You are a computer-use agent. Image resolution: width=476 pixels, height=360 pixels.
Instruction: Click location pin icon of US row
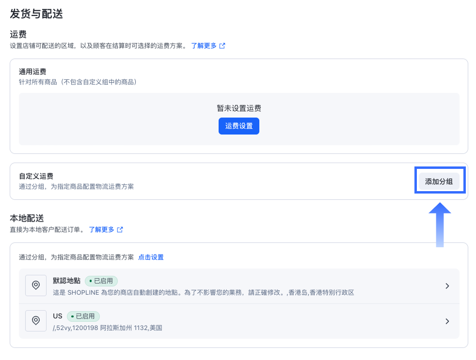coord(36,321)
